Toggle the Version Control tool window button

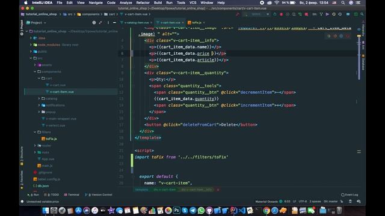point(99,194)
